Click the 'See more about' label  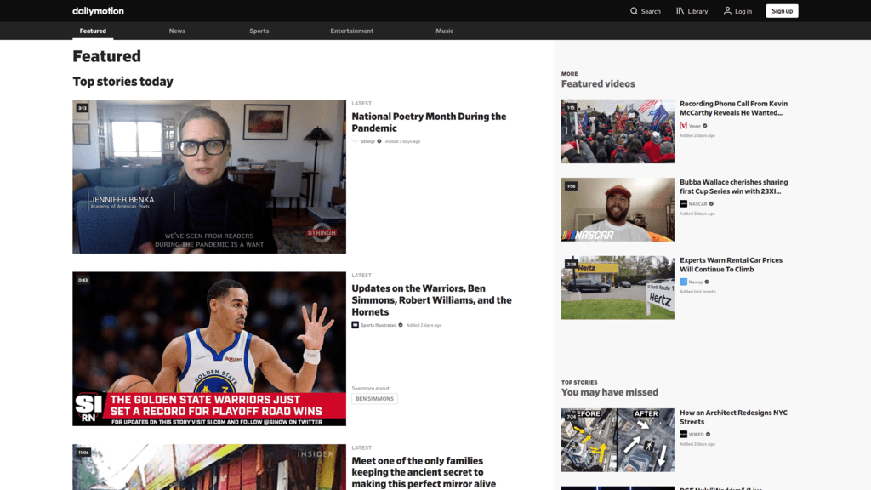pos(371,388)
